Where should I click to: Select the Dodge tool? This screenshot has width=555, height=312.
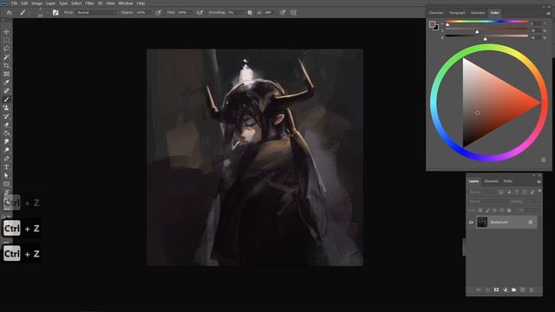(x=6, y=150)
